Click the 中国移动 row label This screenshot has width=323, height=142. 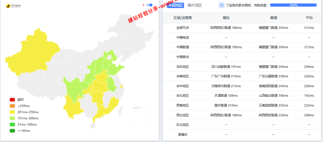pos(183,57)
